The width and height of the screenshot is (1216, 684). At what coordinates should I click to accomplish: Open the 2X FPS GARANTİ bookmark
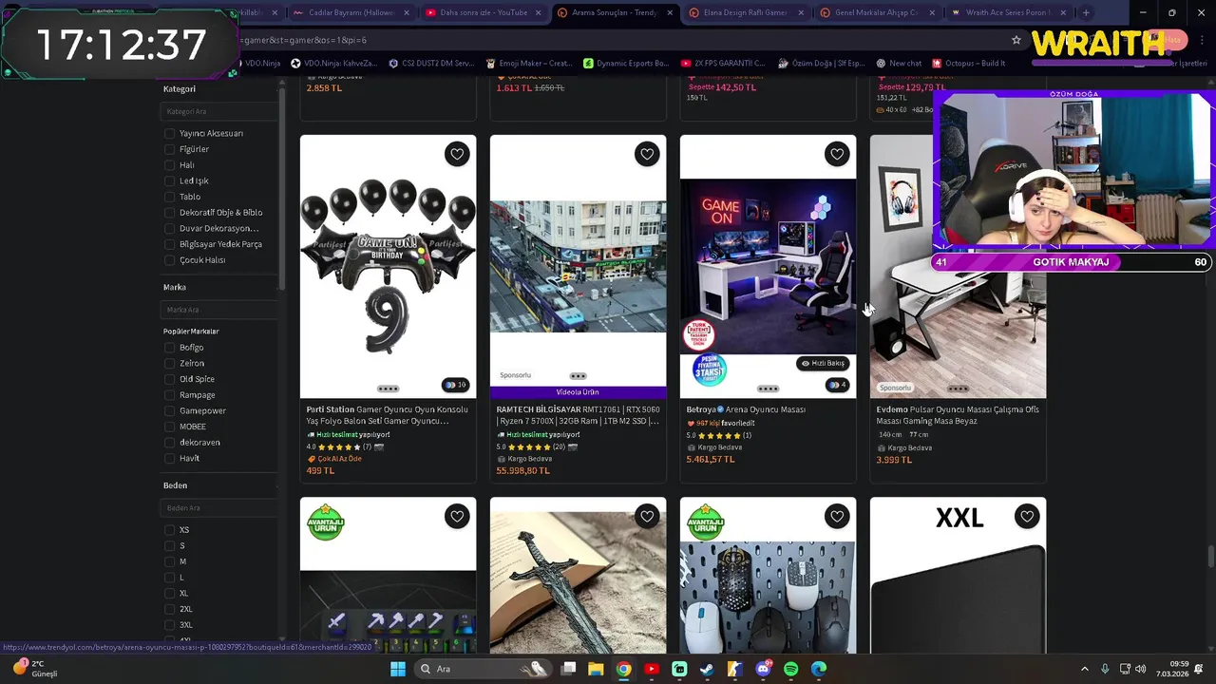pyautogui.click(x=723, y=64)
